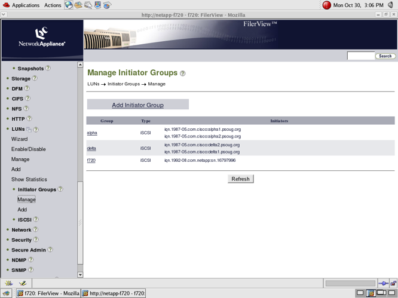
Task: Open help for Manage Initiator Groups heading
Action: coord(182,73)
